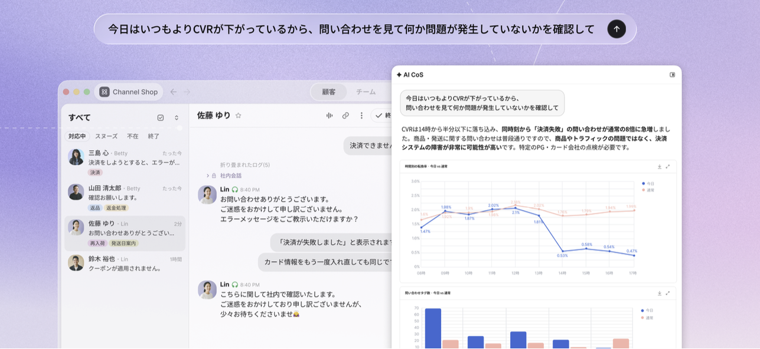Click 折り畳まれたログ(5) label
Image resolution: width=760 pixels, height=349 pixels.
point(245,165)
